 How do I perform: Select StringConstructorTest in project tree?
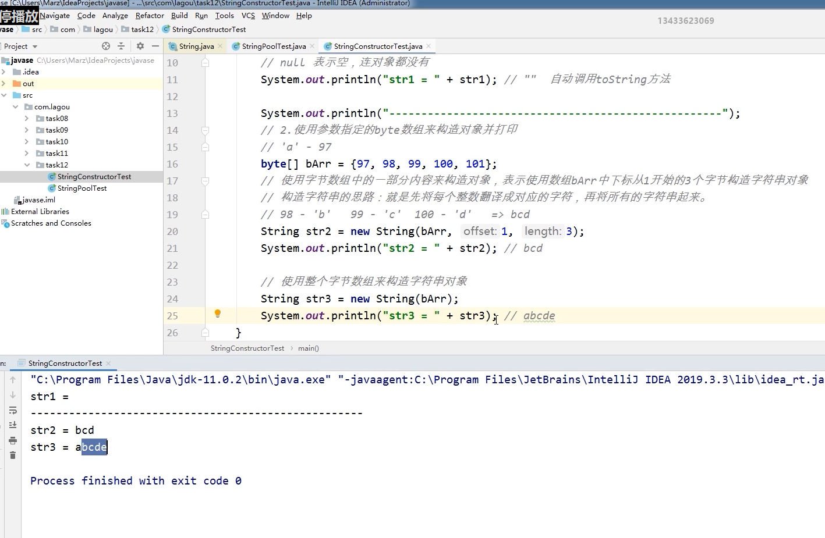pyautogui.click(x=94, y=177)
